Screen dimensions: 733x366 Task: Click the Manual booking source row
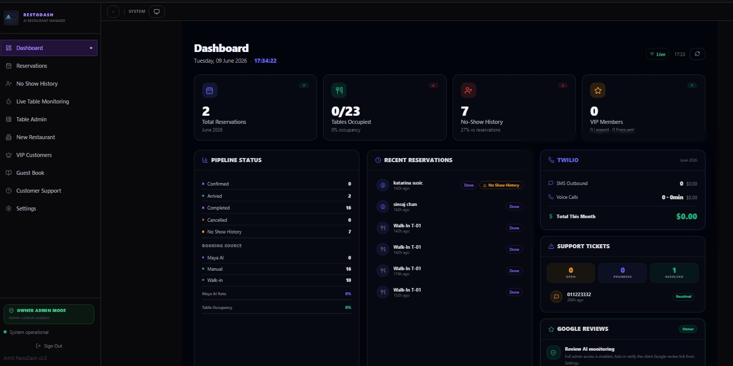(277, 269)
